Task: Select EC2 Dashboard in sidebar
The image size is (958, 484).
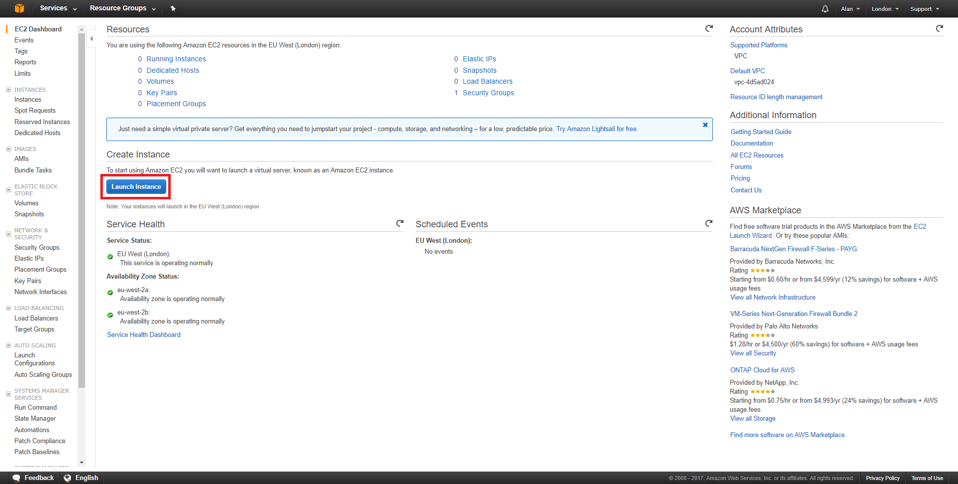Action: pyautogui.click(x=38, y=29)
